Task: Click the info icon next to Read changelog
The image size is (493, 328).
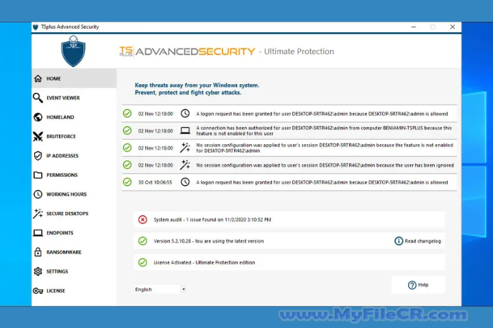Action: tap(399, 241)
